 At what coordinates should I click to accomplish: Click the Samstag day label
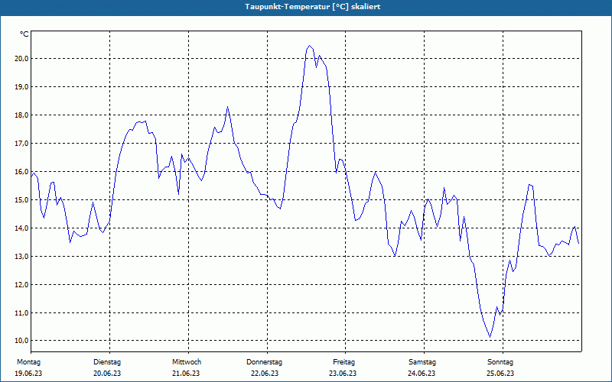tap(422, 362)
